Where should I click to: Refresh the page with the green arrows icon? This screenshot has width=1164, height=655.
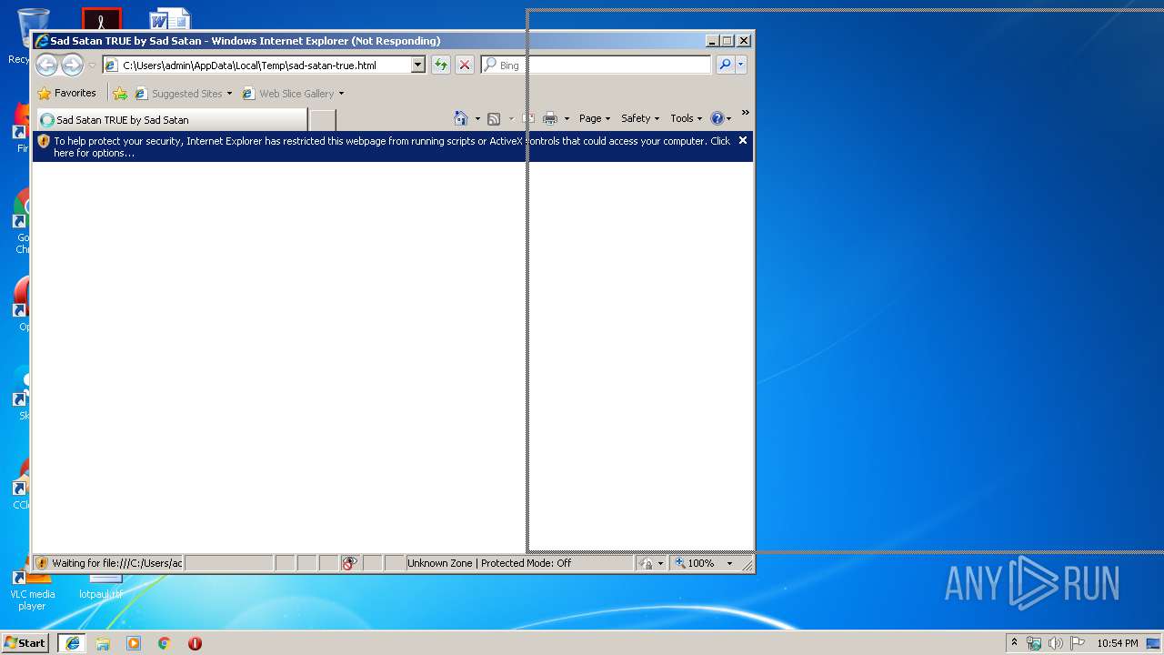(x=441, y=65)
